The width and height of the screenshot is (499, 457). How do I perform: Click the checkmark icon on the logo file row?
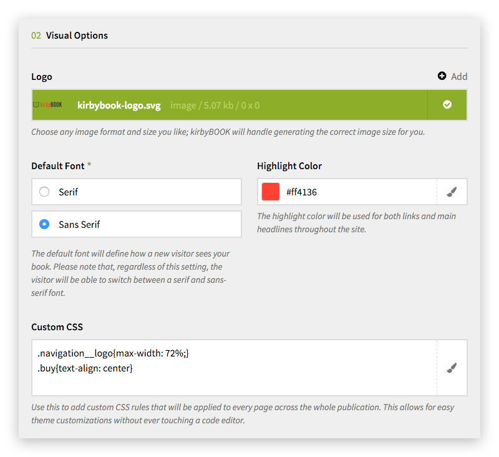click(x=447, y=105)
